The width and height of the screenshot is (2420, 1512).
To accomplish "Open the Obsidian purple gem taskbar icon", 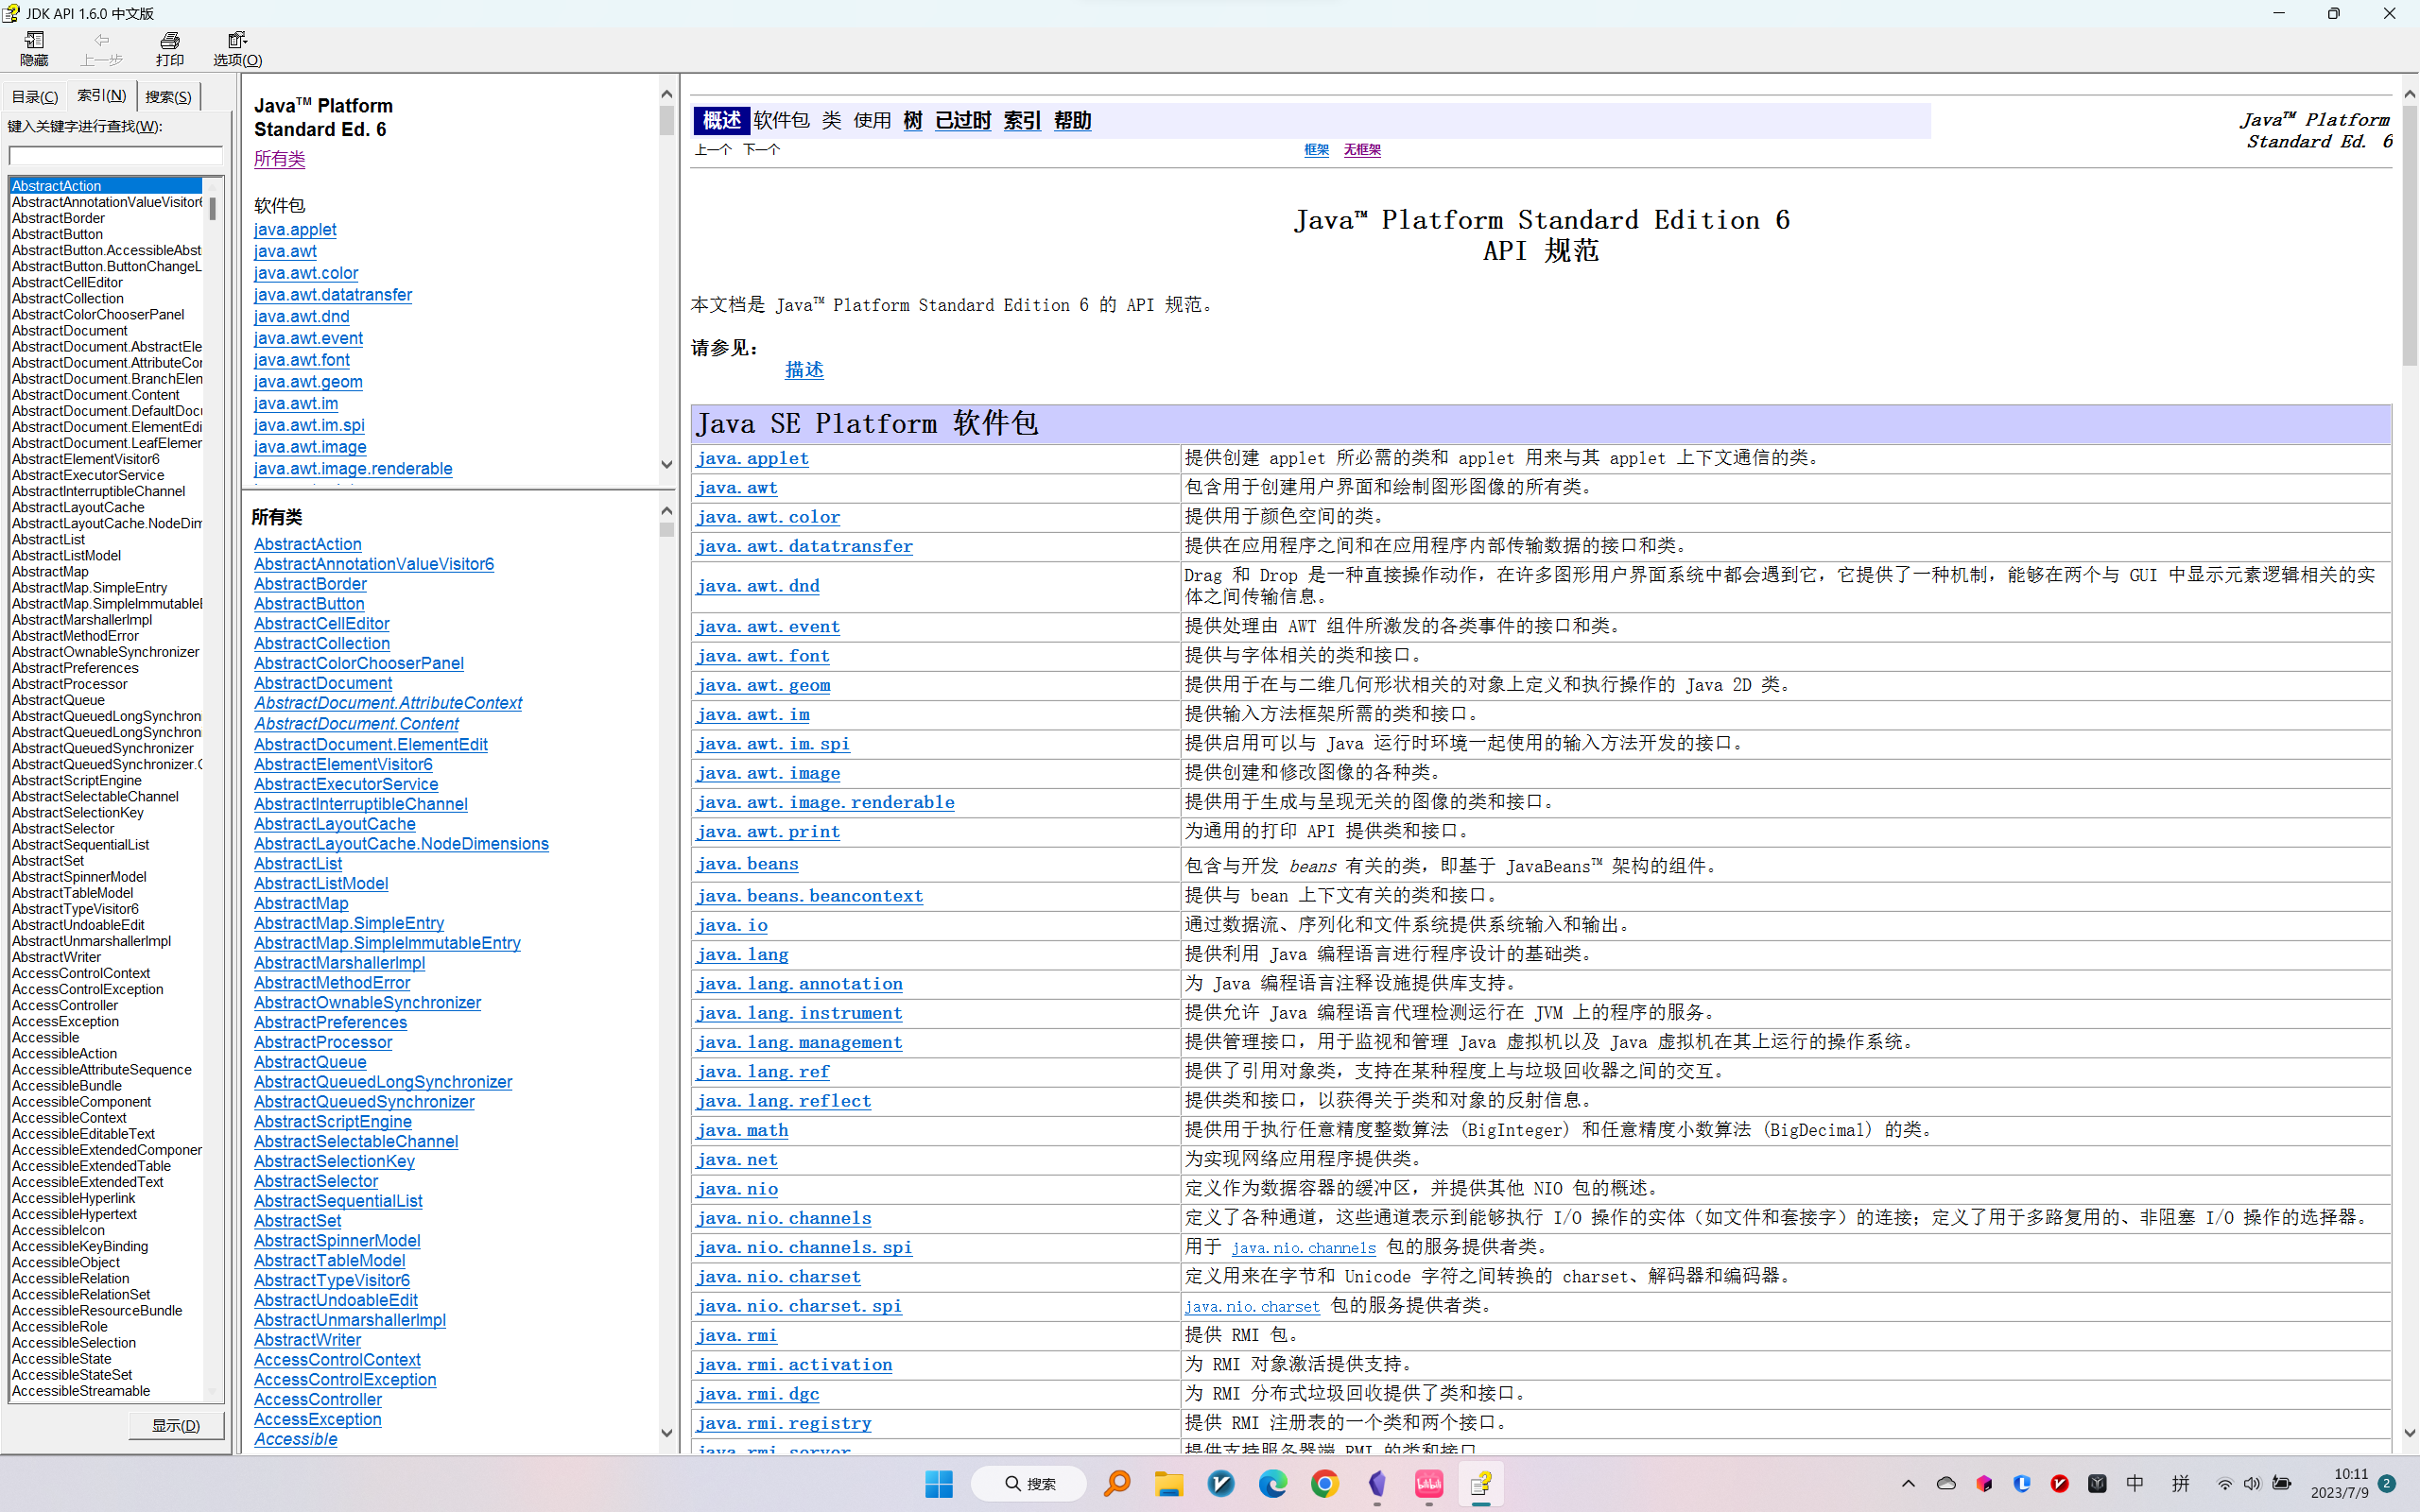I will 1377,1484.
